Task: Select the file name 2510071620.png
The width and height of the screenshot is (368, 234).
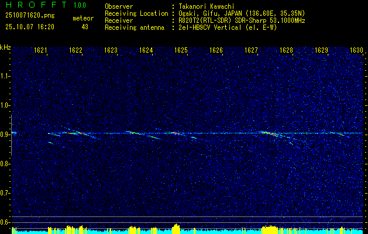Action: click(30, 16)
